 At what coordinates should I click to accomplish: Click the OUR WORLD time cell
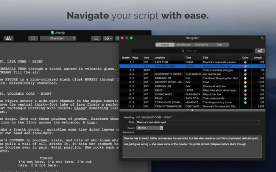click(x=193, y=74)
